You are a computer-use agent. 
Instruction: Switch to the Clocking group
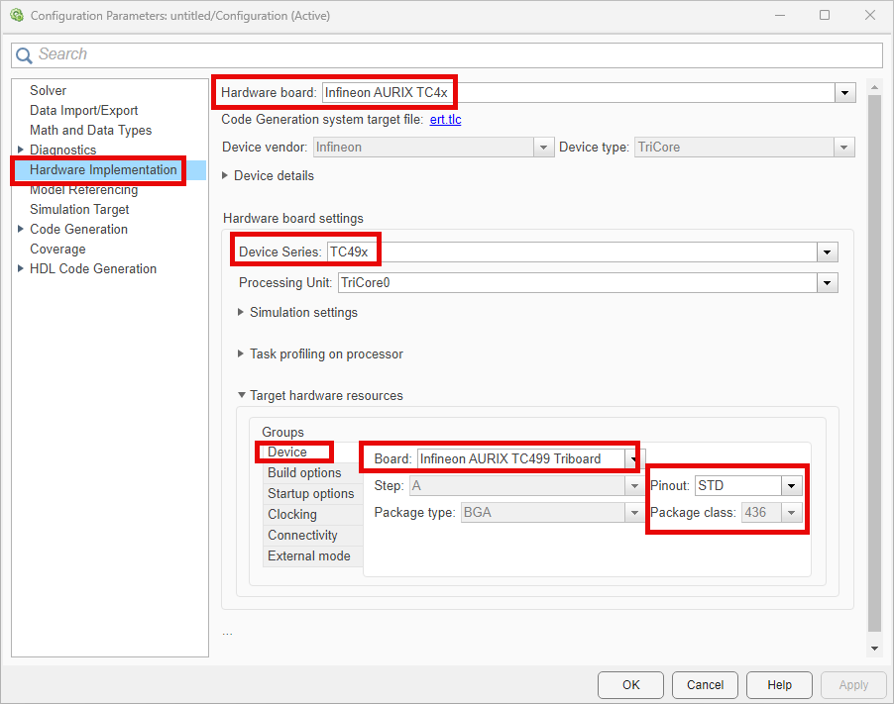pyautogui.click(x=291, y=514)
